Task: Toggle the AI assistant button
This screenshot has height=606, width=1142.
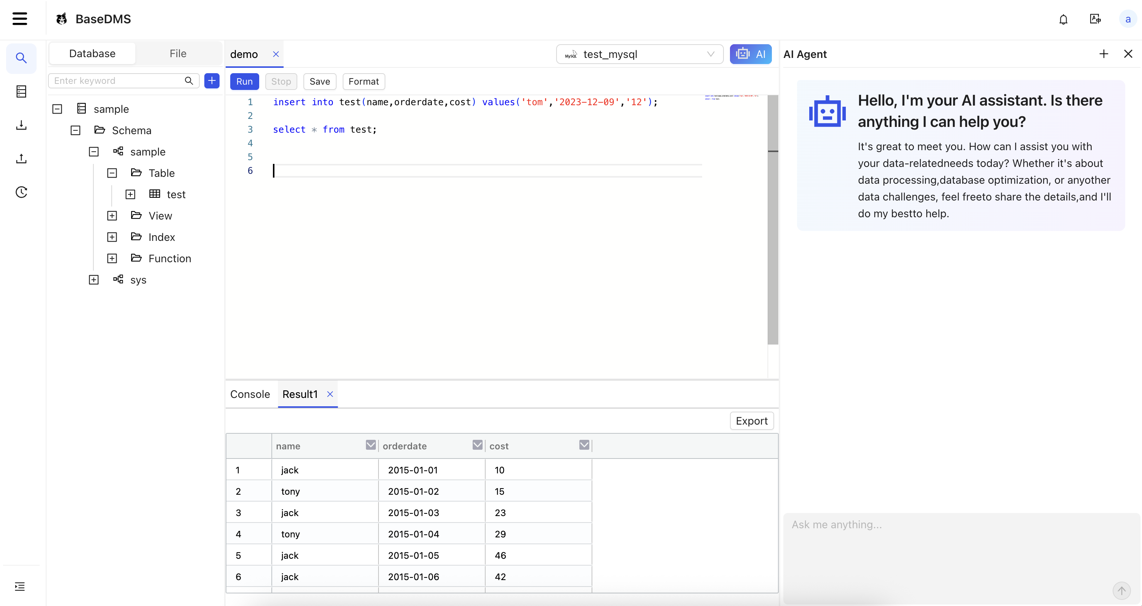Action: [751, 54]
